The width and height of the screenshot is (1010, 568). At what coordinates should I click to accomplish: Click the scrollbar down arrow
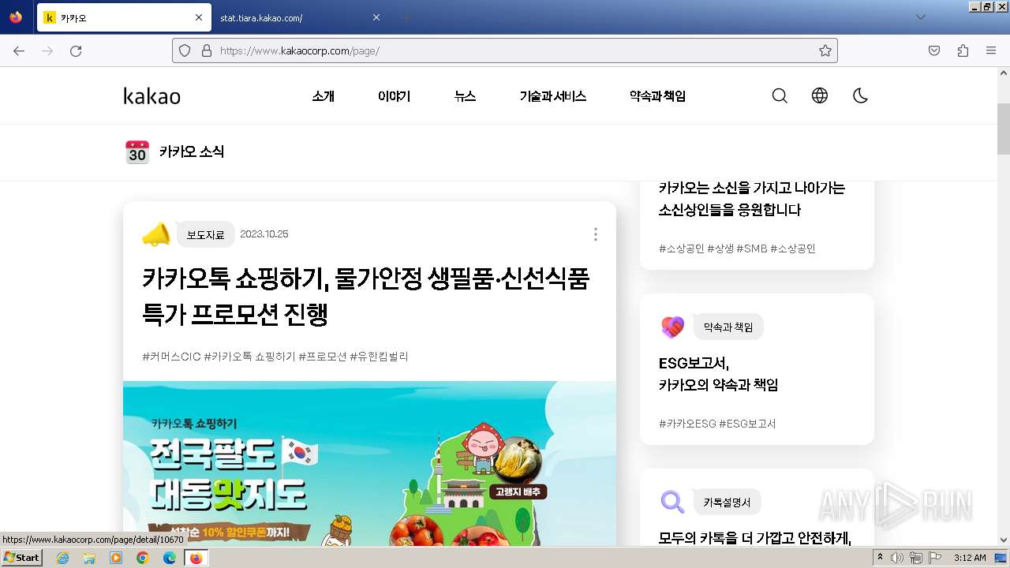1004,540
